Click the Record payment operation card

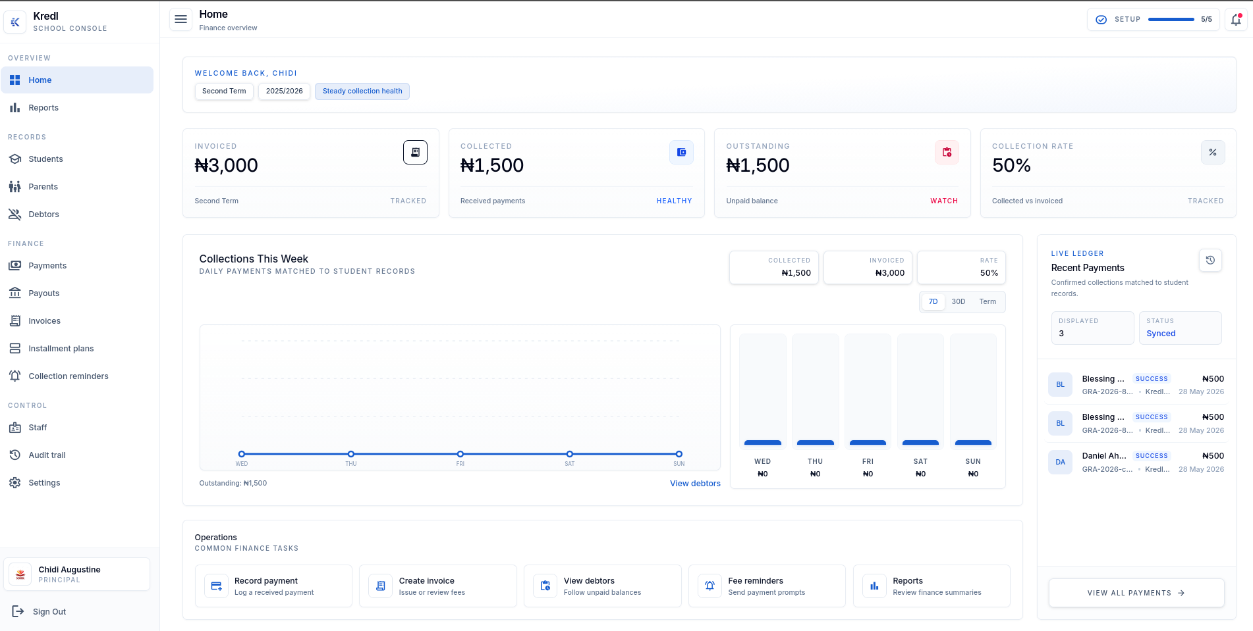coord(273,586)
